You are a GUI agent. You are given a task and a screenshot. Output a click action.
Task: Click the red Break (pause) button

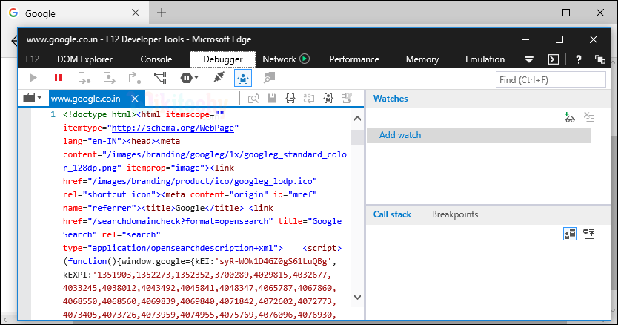[59, 78]
